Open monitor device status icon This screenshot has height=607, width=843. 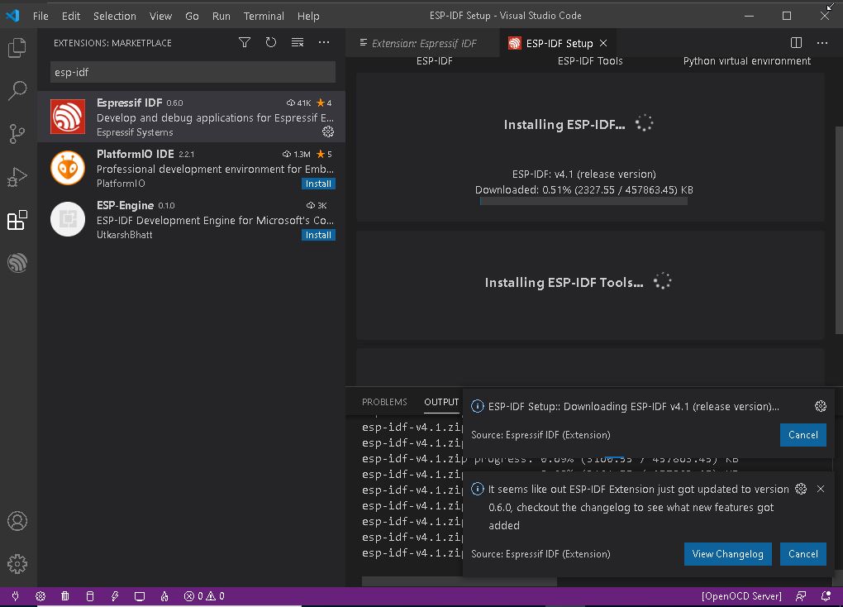click(139, 595)
